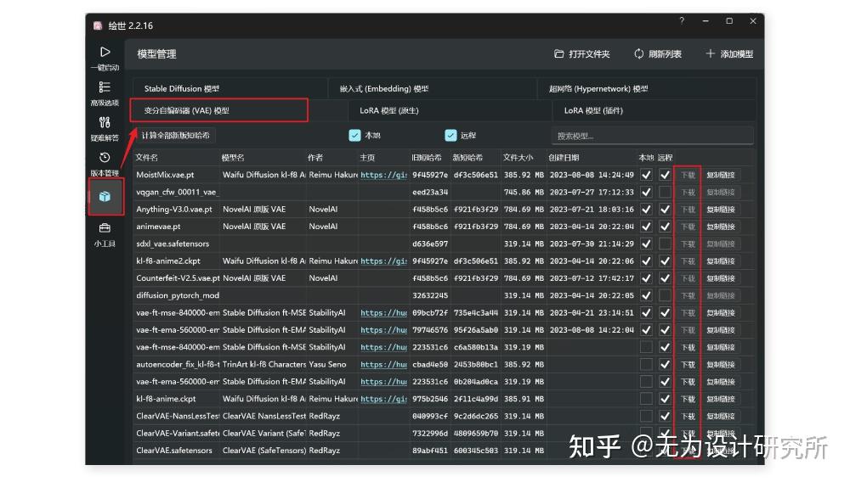
Task: Click the 745.86 MB file size cell
Action: pyautogui.click(x=524, y=192)
